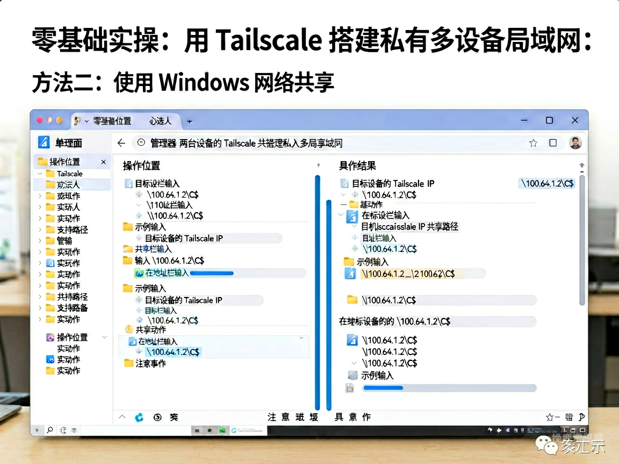The height and width of the screenshot is (464, 619).
Task: Click the green icon in the taskbar
Action: coord(222,431)
